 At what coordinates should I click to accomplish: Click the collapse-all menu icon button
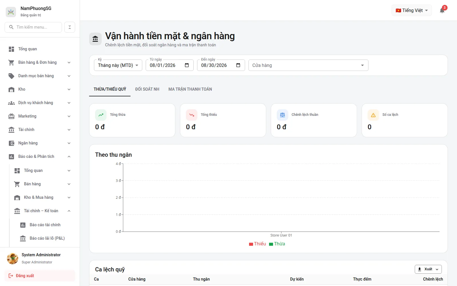[x=70, y=27]
